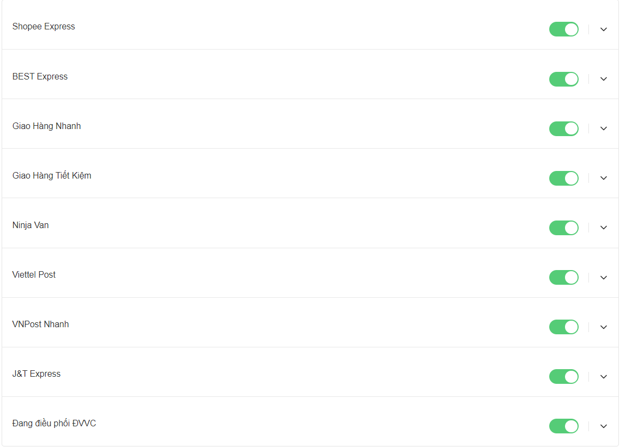
Task: Switch off Giao Hàng Tiết Kiệm
Action: tap(563, 178)
